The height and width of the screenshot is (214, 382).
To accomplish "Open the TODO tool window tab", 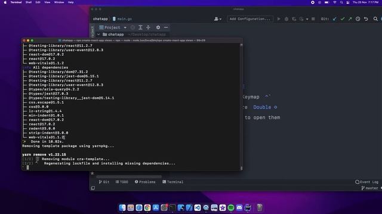I will [122, 182].
